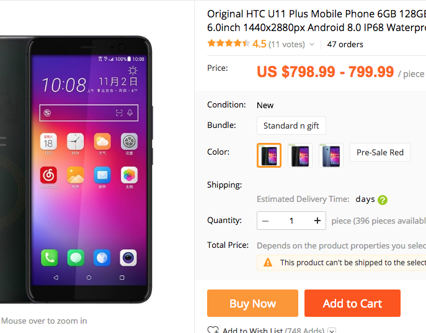The width and height of the screenshot is (426, 333).
Task: Click the product title text
Action: tap(316, 21)
